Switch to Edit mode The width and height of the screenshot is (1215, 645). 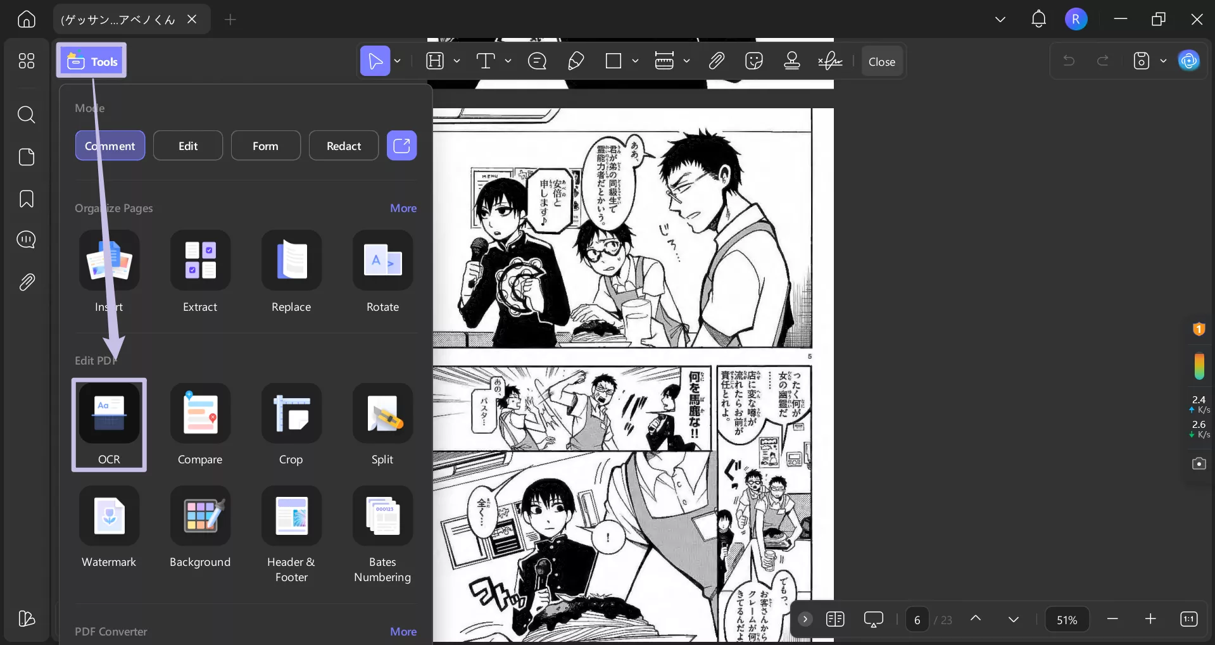point(188,146)
